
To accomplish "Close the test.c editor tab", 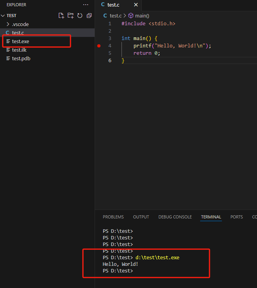I will point(136,5).
